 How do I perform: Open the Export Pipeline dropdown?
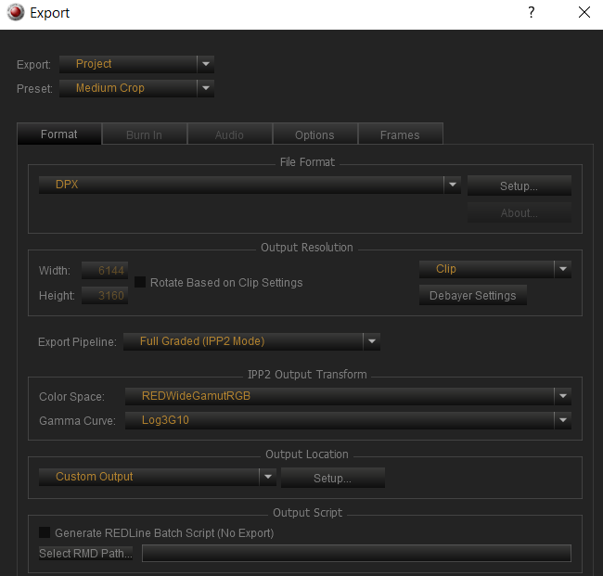pyautogui.click(x=251, y=341)
